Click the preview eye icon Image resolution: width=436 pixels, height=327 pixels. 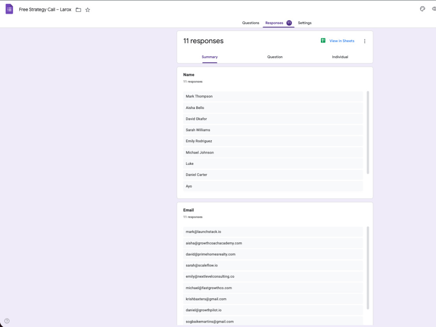[x=434, y=9]
